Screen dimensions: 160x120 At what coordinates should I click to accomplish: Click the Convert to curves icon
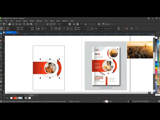click(132, 28)
